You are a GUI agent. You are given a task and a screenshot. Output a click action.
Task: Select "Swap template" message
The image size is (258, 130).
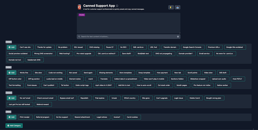tap(145, 72)
